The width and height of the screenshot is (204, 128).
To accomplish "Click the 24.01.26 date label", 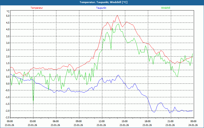I will click(193, 125).
